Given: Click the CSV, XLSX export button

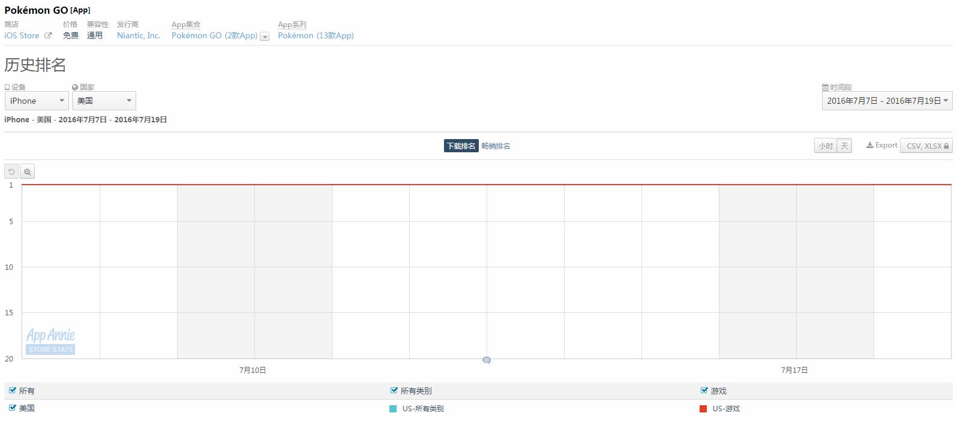Looking at the screenshot, I should [x=926, y=146].
